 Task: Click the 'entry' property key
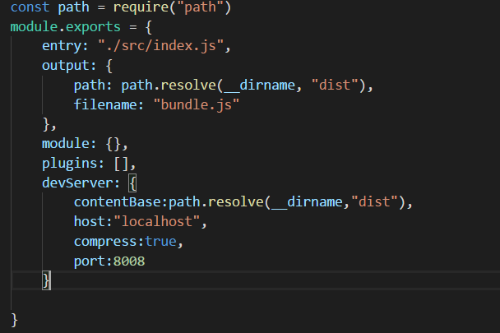click(62, 46)
